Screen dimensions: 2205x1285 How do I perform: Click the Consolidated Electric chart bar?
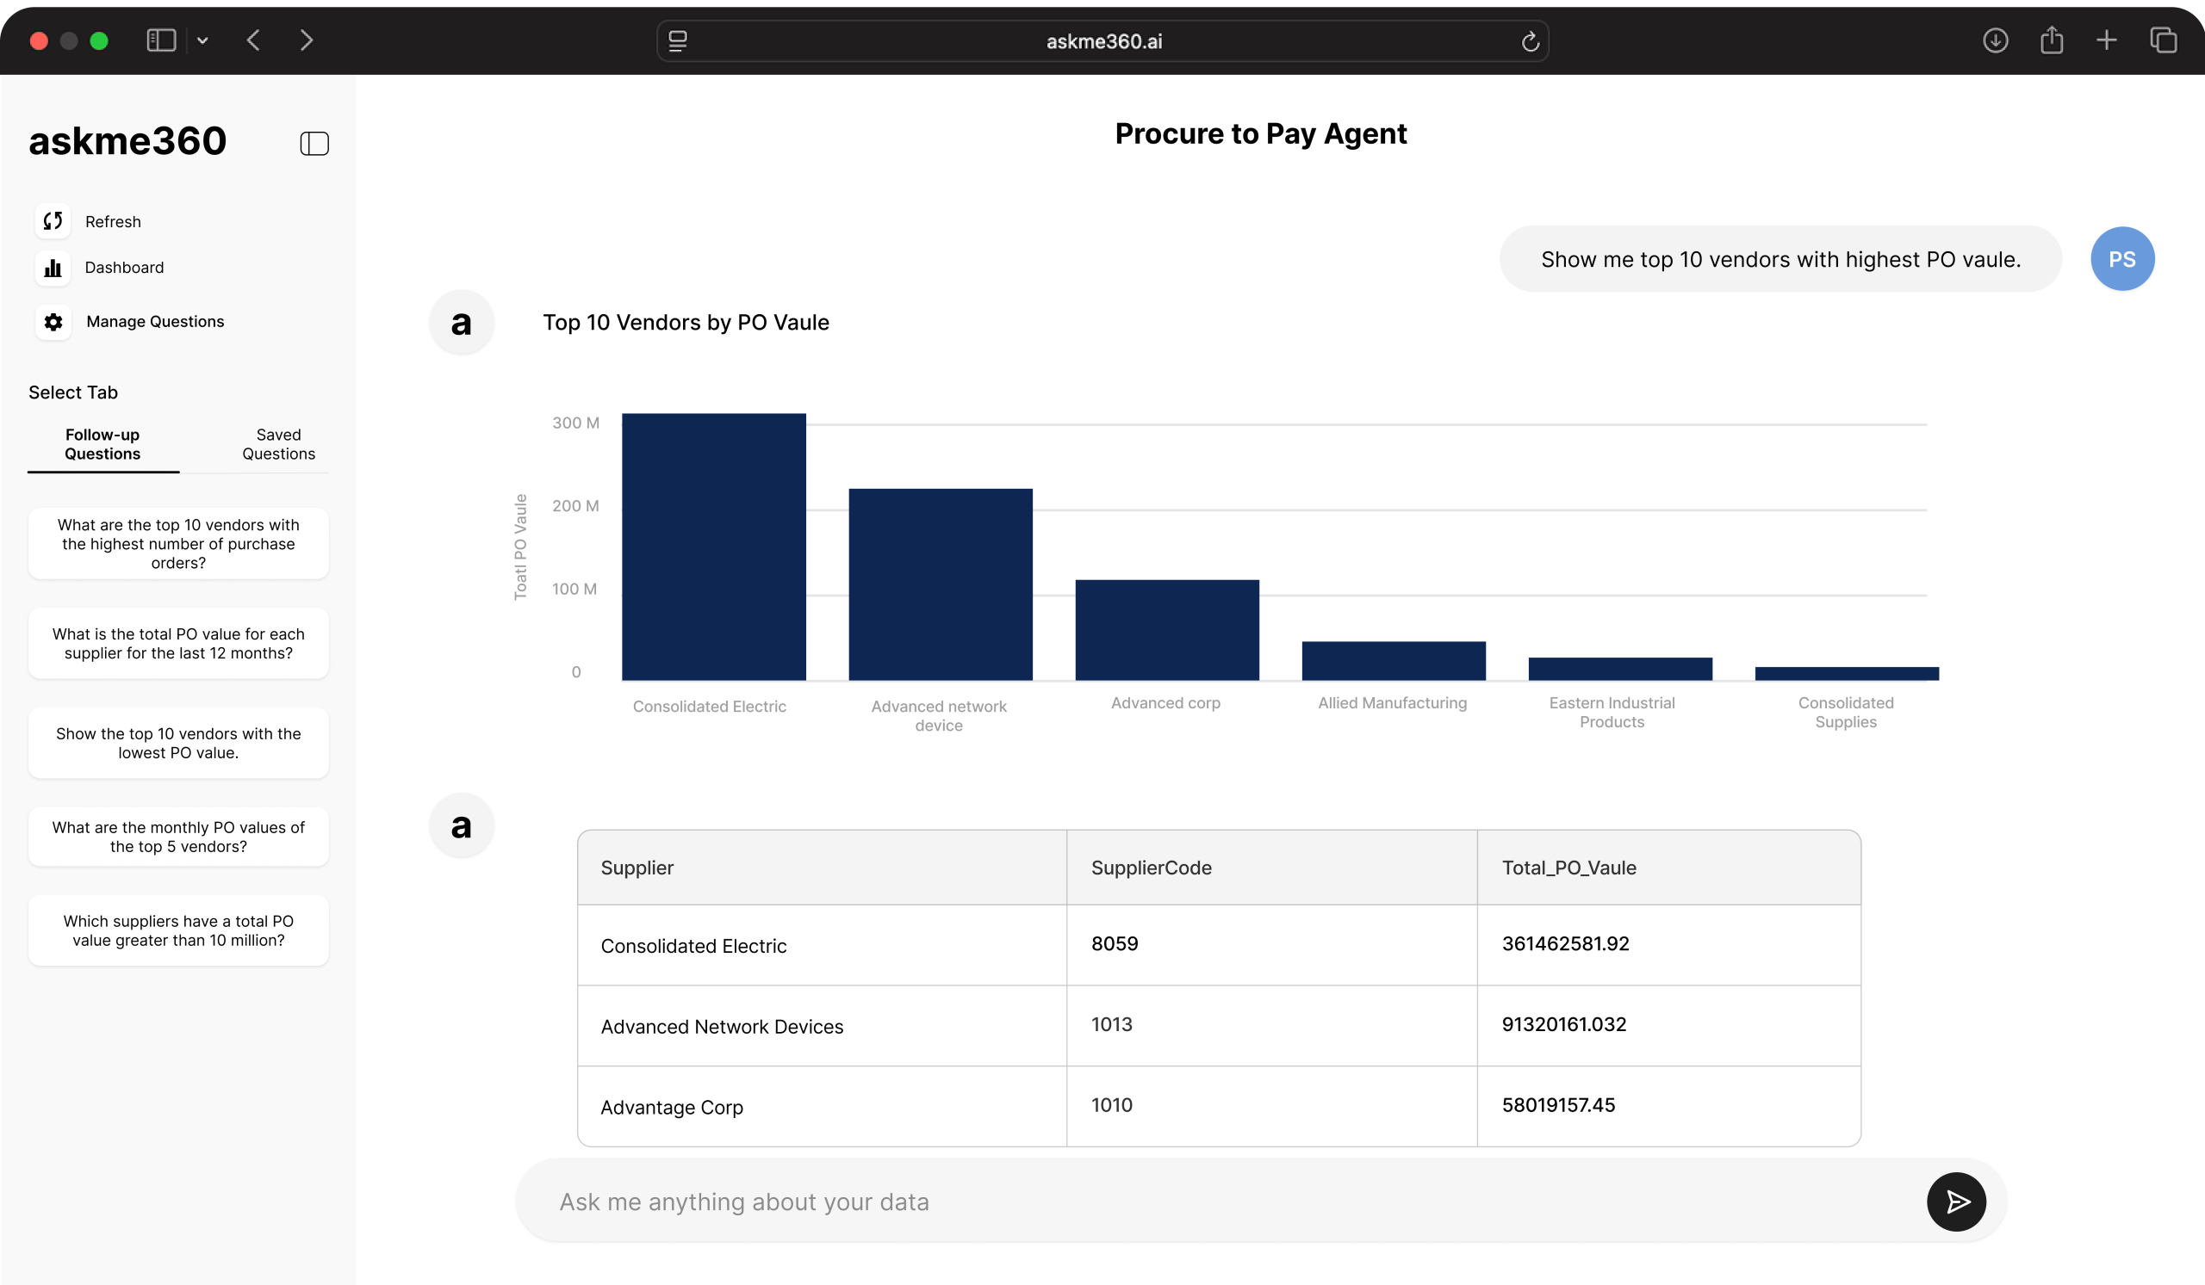coord(713,547)
